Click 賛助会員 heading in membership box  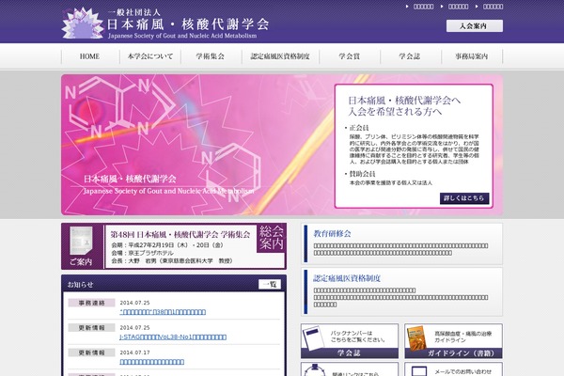pos(363,174)
